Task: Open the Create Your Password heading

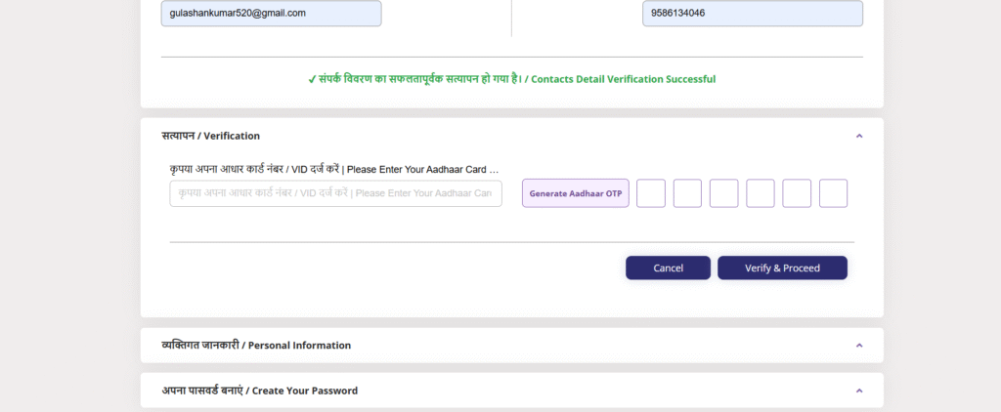Action: (260, 391)
